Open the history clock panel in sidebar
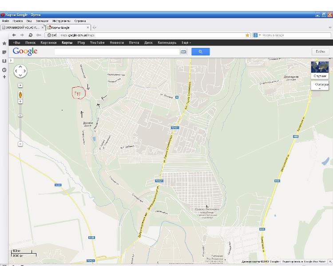This screenshot has width=333, height=266. tap(4, 70)
